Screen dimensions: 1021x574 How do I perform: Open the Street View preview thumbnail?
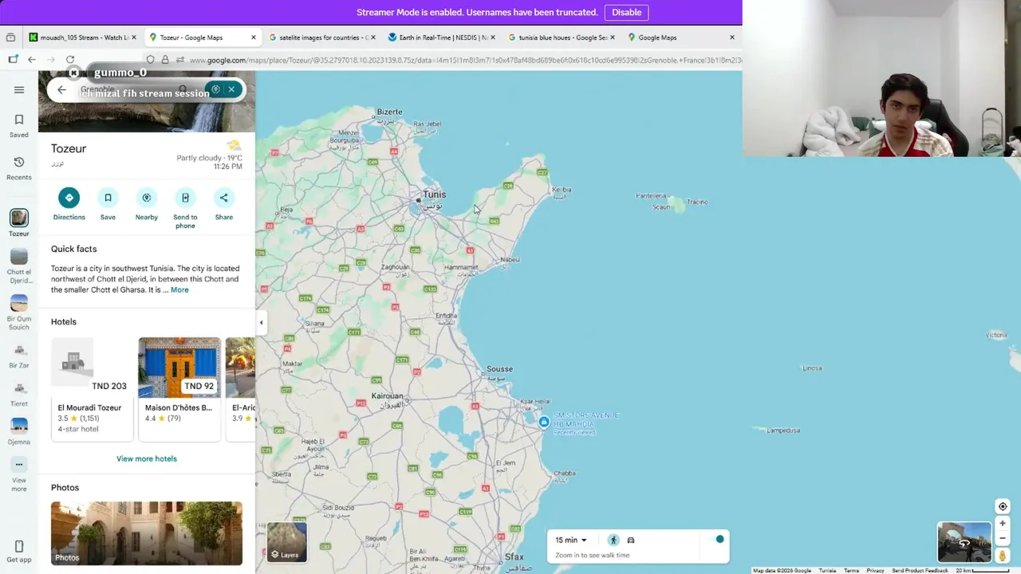pyautogui.click(x=964, y=542)
